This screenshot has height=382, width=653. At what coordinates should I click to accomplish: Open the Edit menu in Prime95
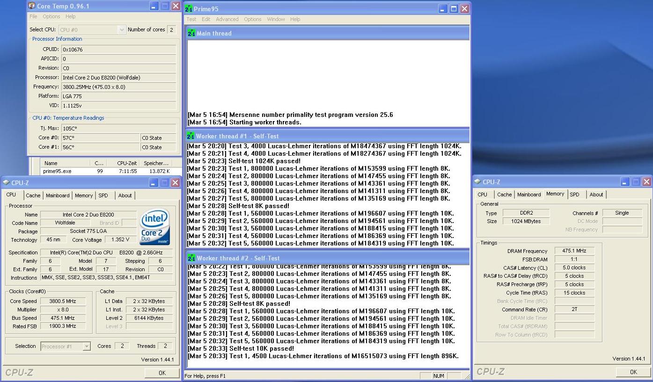[206, 19]
